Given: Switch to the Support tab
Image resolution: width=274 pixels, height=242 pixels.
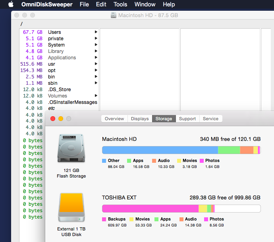Looking at the screenshot, I should coord(187,119).
